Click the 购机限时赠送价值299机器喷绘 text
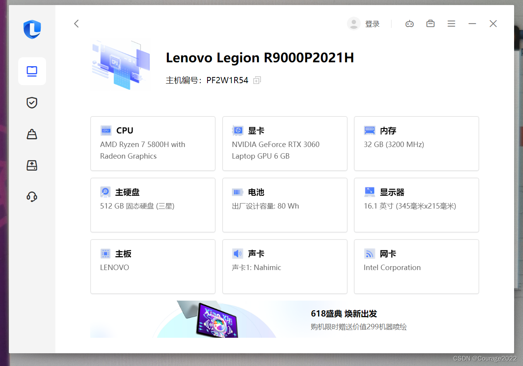The image size is (523, 366). tap(359, 327)
